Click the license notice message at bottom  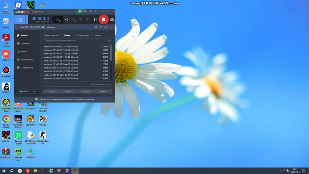[x=65, y=99]
